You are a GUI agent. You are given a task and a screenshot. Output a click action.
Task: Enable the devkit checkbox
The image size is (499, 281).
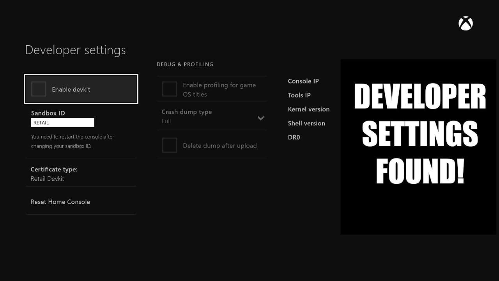(x=39, y=89)
